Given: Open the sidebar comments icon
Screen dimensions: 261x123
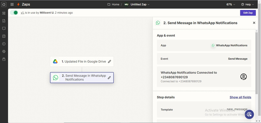Looking at the screenshot, I should pyautogui.click(x=4, y=28).
